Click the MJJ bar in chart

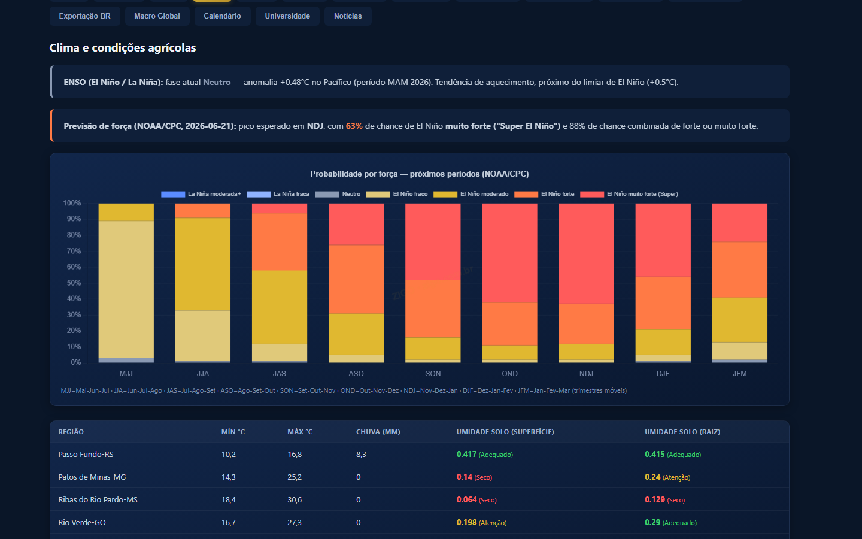pos(126,283)
